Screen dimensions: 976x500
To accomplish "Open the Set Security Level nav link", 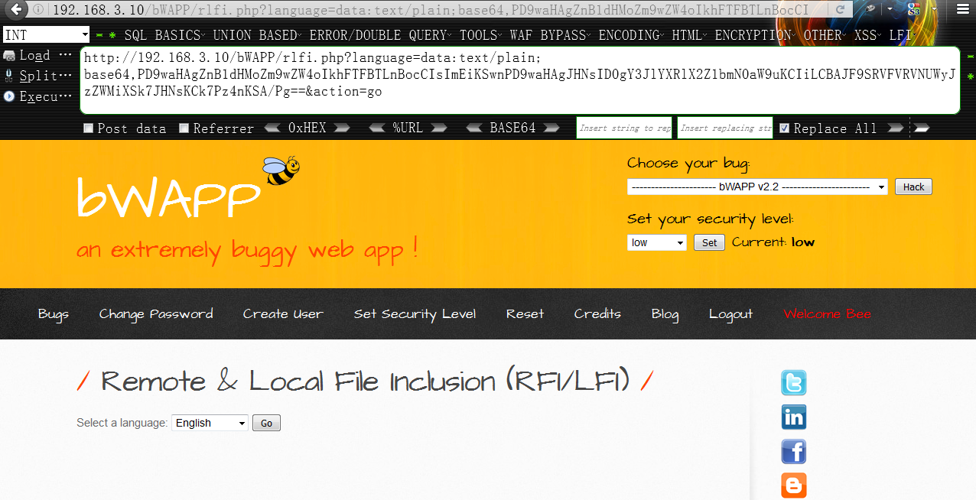I will (415, 313).
